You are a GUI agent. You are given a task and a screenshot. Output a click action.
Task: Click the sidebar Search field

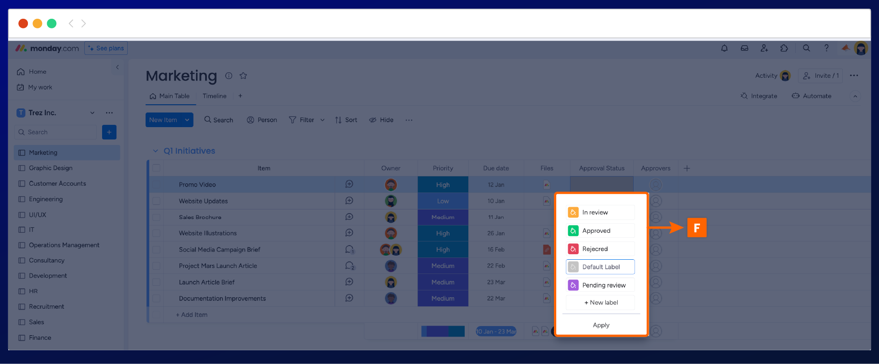pos(56,132)
